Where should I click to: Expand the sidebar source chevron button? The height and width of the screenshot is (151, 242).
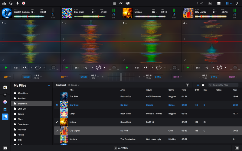[5, 95]
